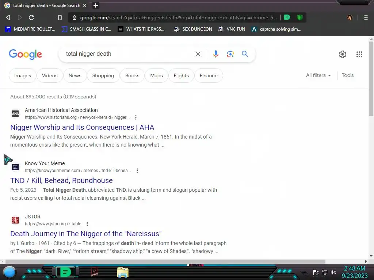This screenshot has height=280, width=374.
Task: Click the scroll down arrow on vertical scrollbar
Action: [371, 256]
